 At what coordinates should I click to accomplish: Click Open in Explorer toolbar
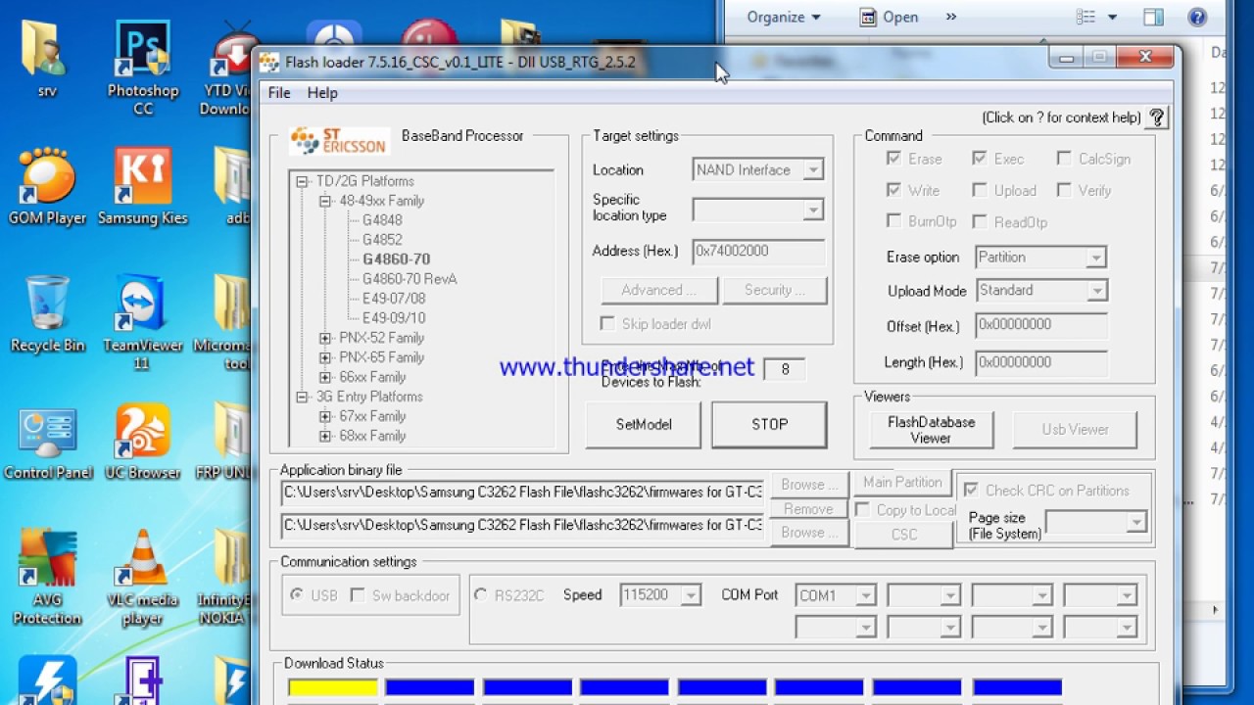890,17
